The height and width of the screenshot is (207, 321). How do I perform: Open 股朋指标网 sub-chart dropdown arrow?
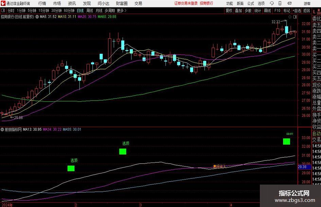point(2,130)
